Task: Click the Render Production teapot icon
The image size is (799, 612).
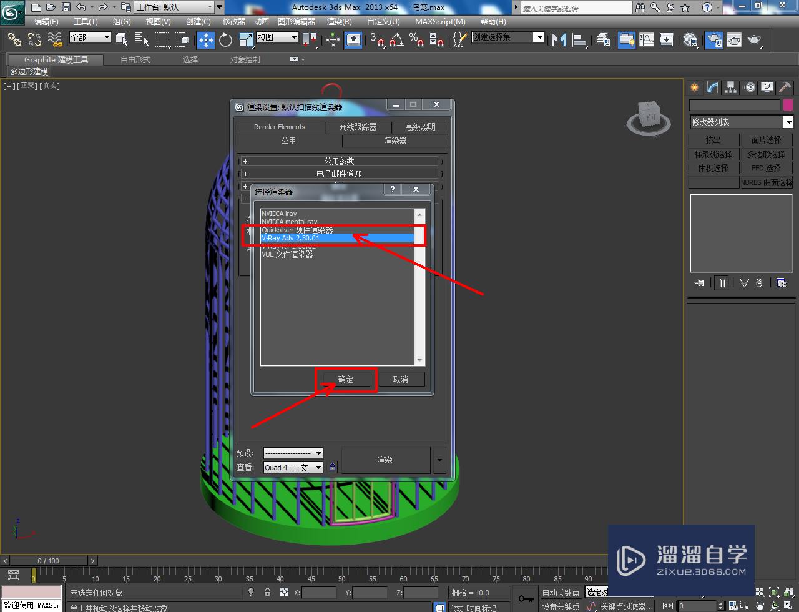Action: point(755,40)
